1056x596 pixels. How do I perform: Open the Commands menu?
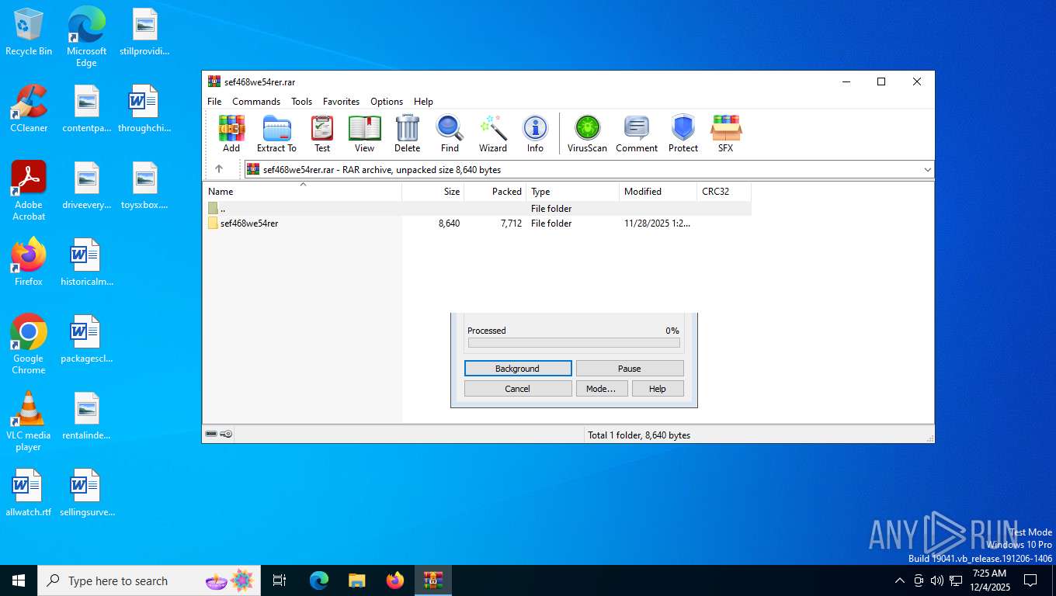pyautogui.click(x=256, y=102)
